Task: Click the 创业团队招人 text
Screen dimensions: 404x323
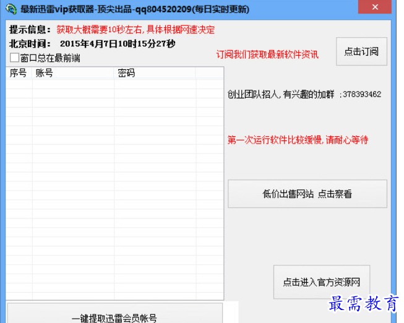Action: [281, 94]
